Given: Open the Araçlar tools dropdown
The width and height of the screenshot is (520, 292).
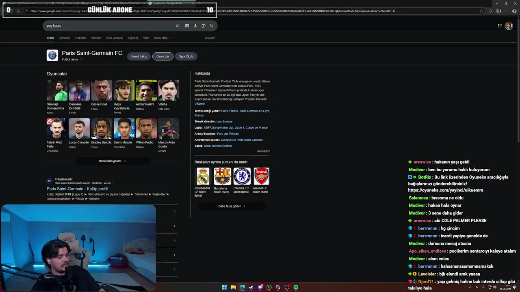Looking at the screenshot, I should 210,38.
